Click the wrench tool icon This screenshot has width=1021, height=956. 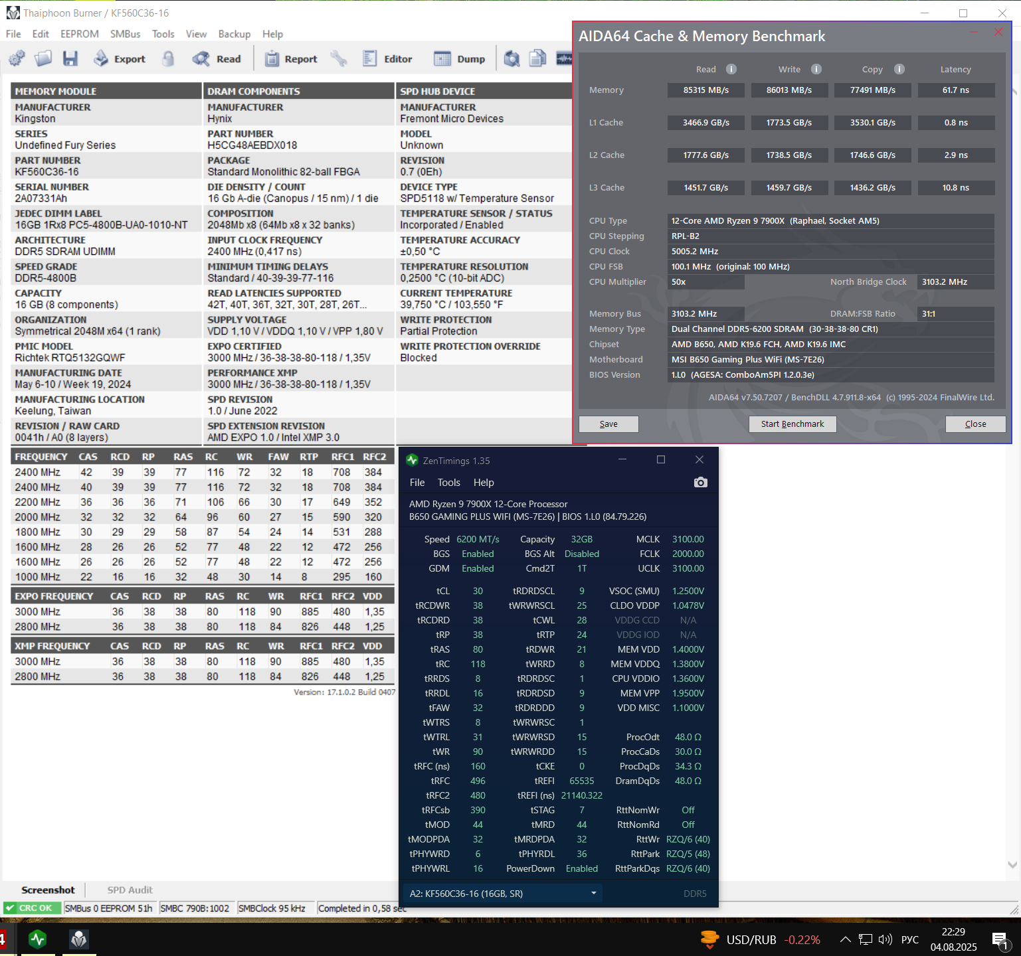[339, 58]
